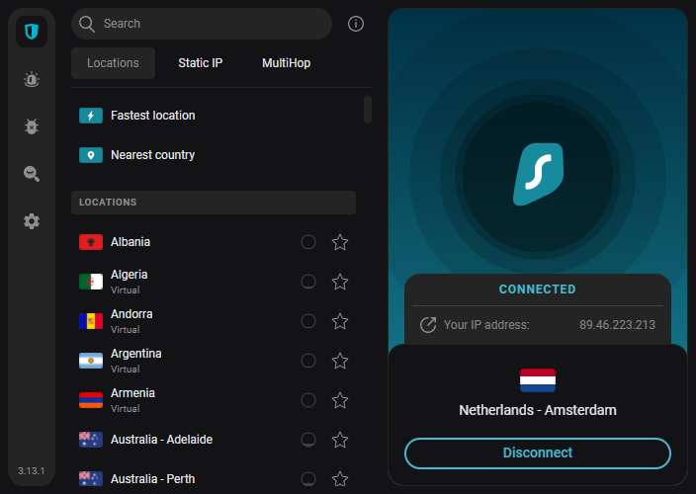Click the CONNECTED status text

[x=537, y=289]
